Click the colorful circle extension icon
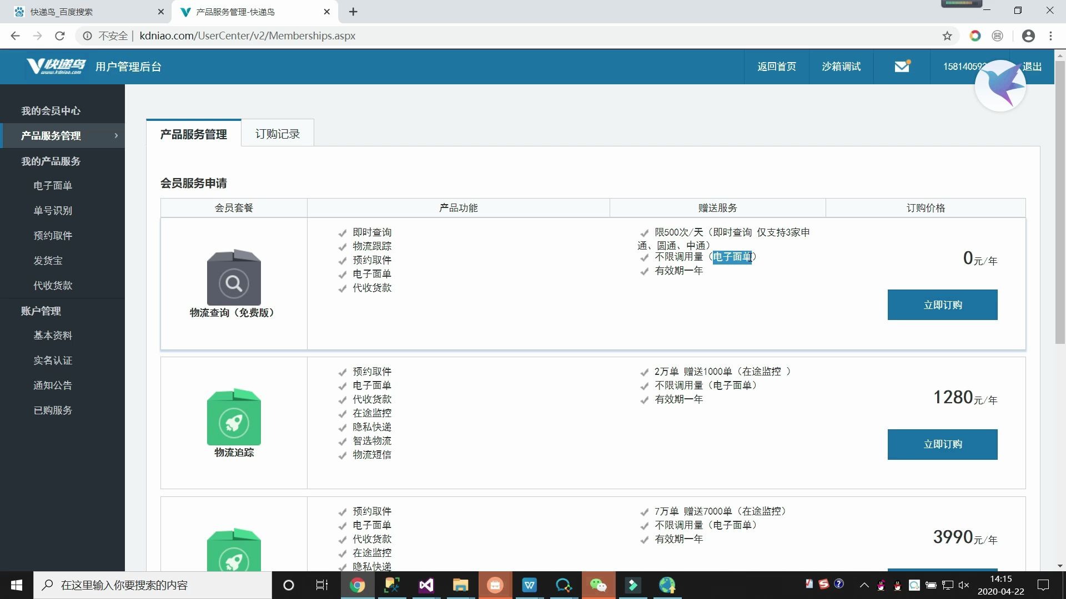This screenshot has height=599, width=1066. (x=975, y=36)
